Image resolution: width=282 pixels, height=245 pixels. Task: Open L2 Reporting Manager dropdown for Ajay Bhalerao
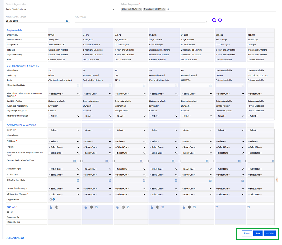tap(131, 194)
